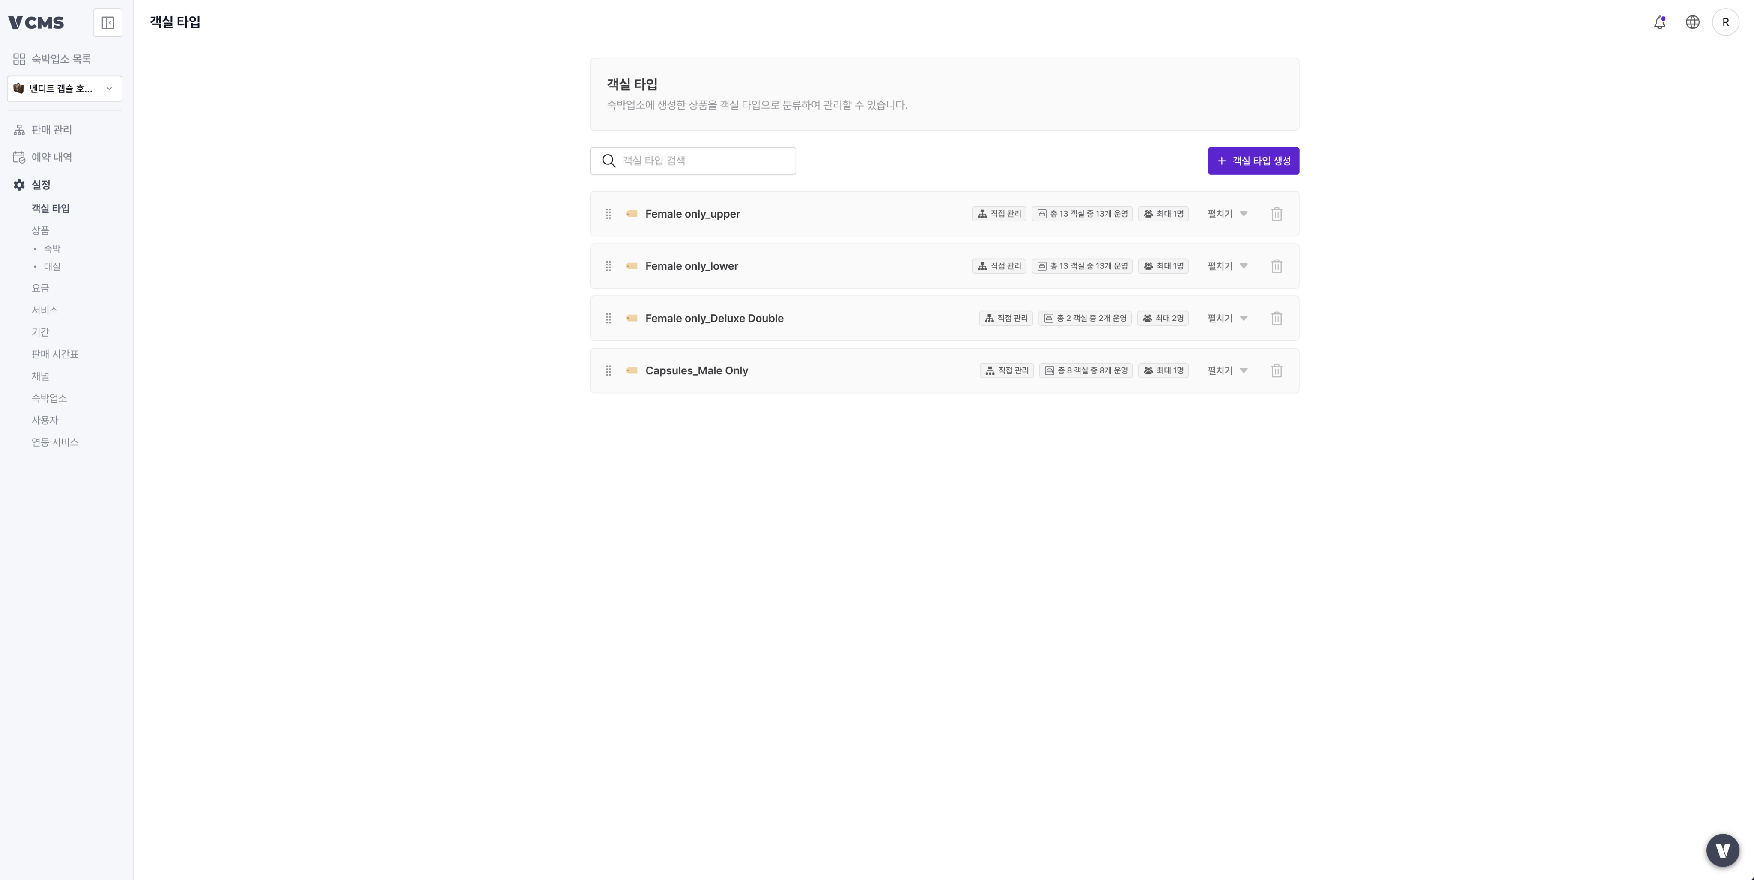
Task: Expand the Female only_Deluxe Double row with 펼치기
Action: click(x=1228, y=318)
